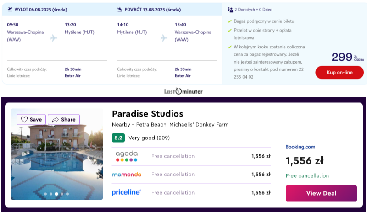Click the WYLOT 06.08.2025 (środa) header

(41, 10)
